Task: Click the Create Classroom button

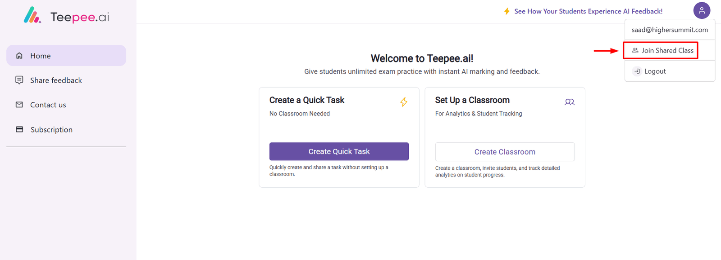Action: click(x=505, y=152)
